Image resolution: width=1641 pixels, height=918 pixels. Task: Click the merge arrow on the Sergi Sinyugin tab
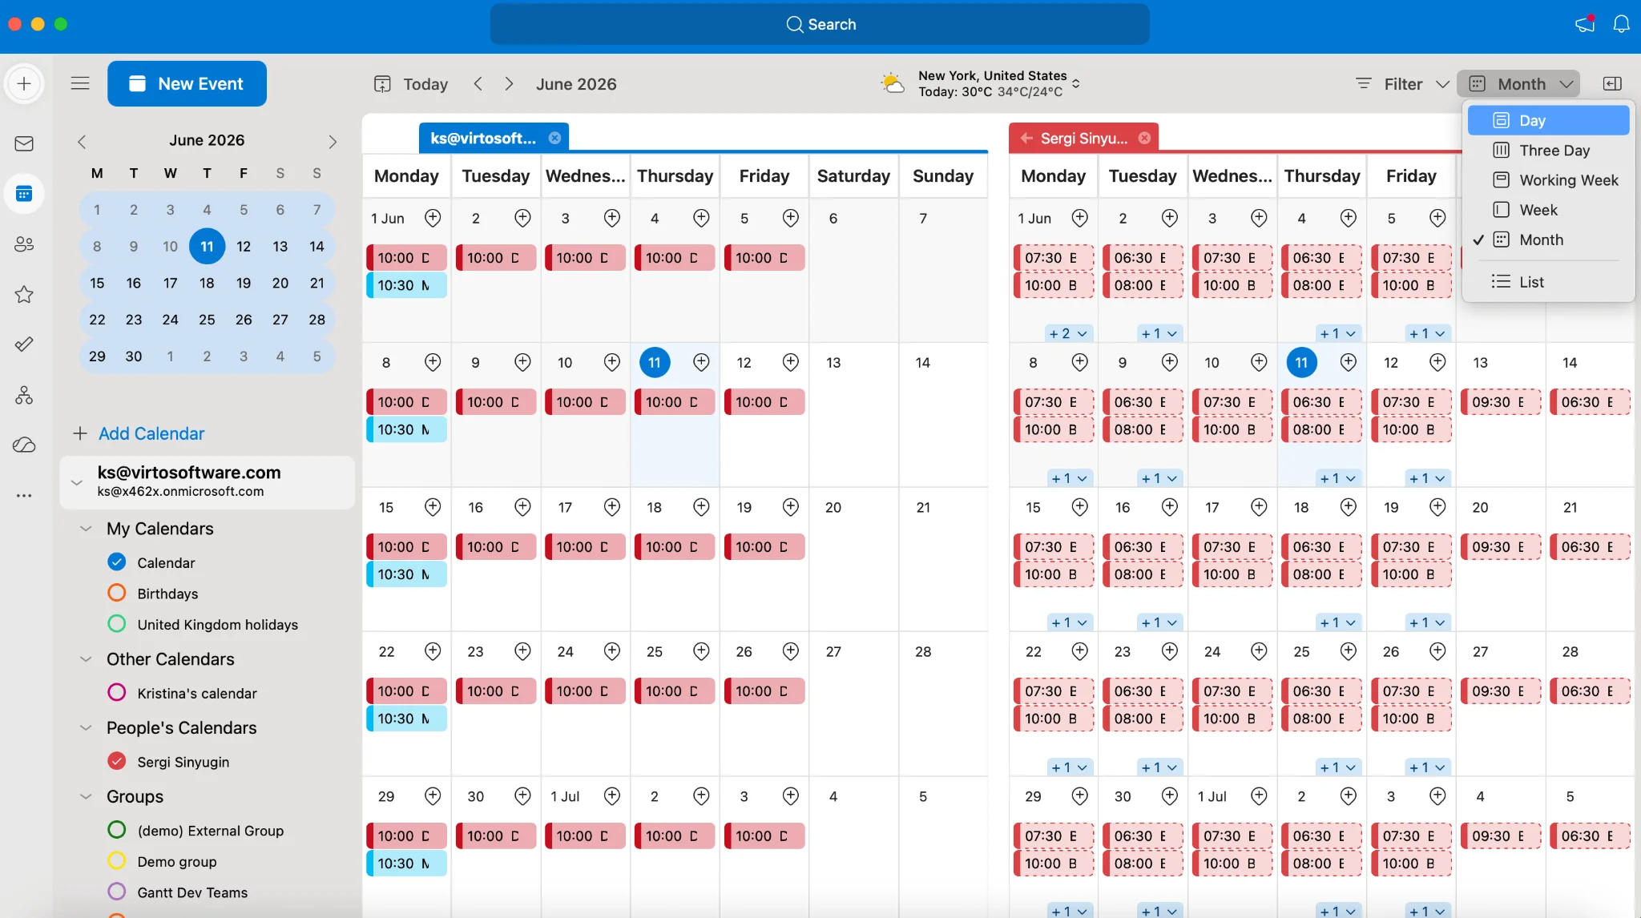pyautogui.click(x=1026, y=138)
